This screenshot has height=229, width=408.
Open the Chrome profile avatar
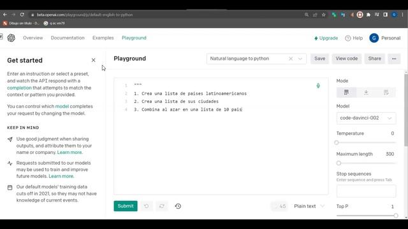coord(394,15)
